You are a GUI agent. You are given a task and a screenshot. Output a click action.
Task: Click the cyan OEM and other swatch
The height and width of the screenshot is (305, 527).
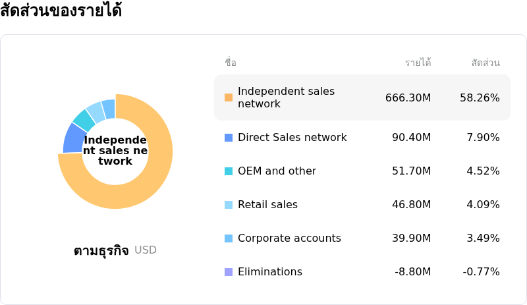(x=229, y=171)
